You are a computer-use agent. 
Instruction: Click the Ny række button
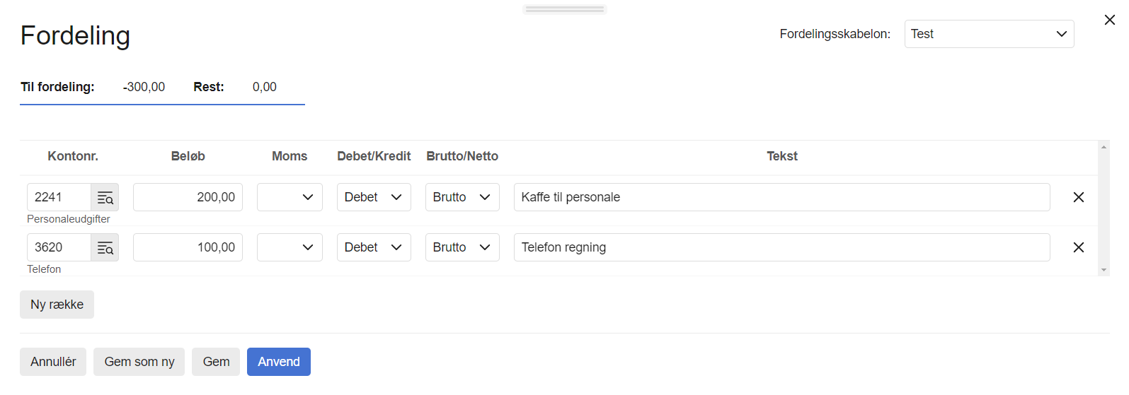coord(57,305)
